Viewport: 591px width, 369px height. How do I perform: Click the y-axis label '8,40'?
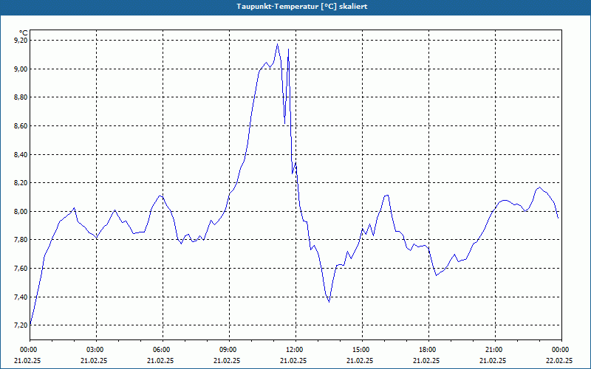(x=20, y=154)
